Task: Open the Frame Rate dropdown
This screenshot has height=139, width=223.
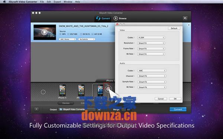Action: coord(151,49)
